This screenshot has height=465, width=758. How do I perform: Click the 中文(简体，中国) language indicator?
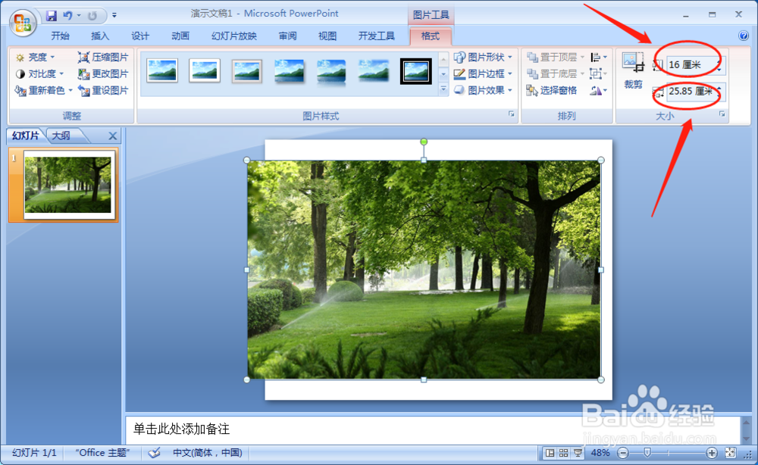pyautogui.click(x=208, y=453)
